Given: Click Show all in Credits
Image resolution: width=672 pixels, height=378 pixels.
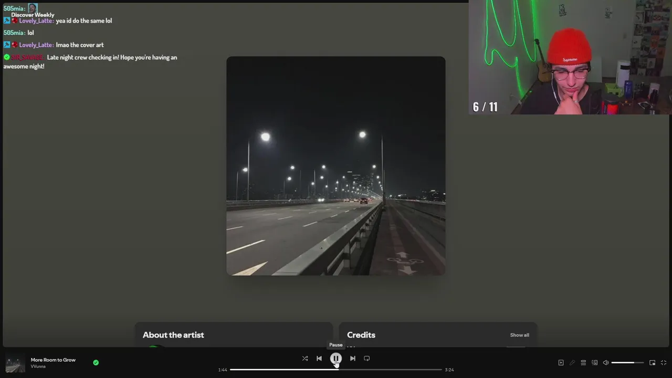Looking at the screenshot, I should 519,335.
